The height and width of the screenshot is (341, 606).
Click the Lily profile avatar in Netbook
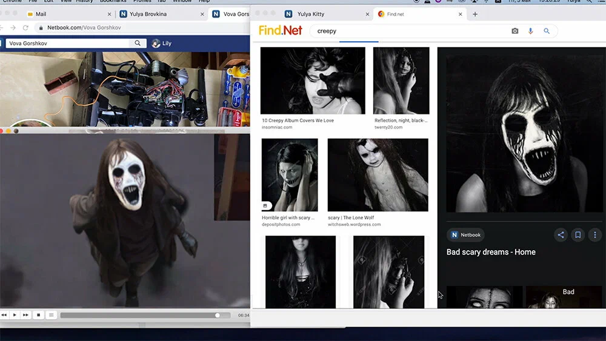[156, 43]
